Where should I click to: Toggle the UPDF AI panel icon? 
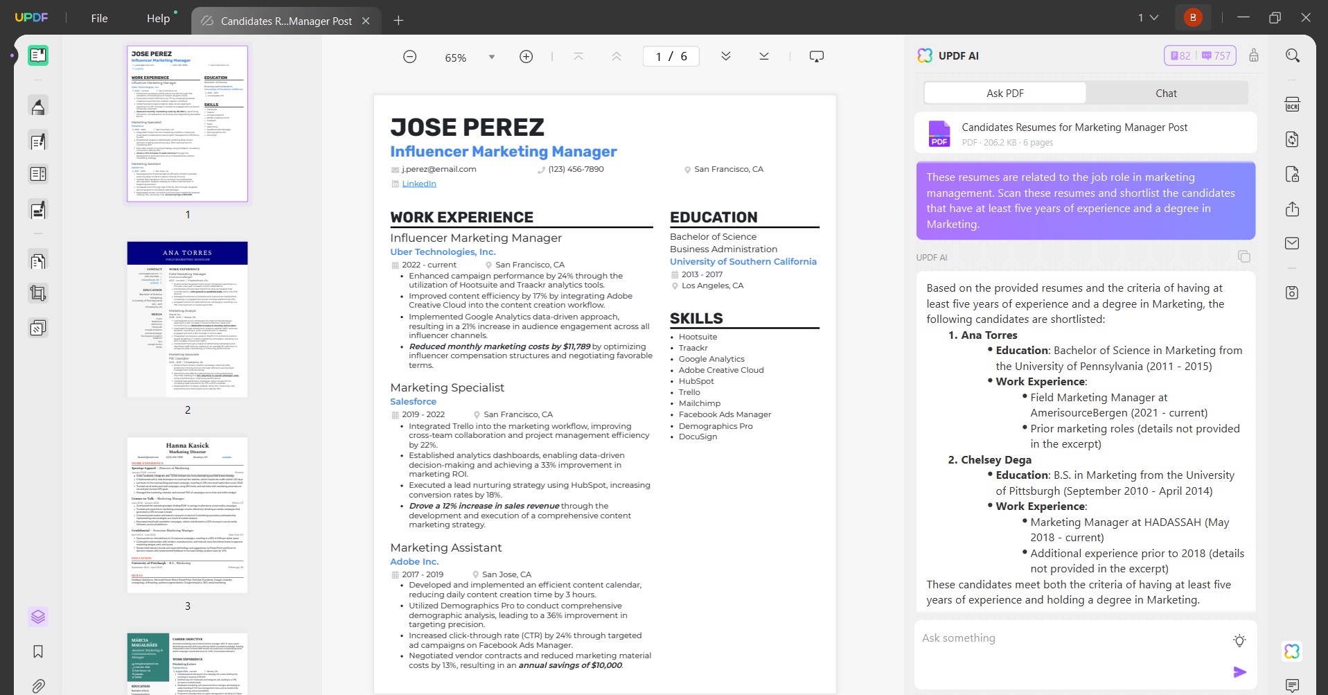pyautogui.click(x=1292, y=651)
